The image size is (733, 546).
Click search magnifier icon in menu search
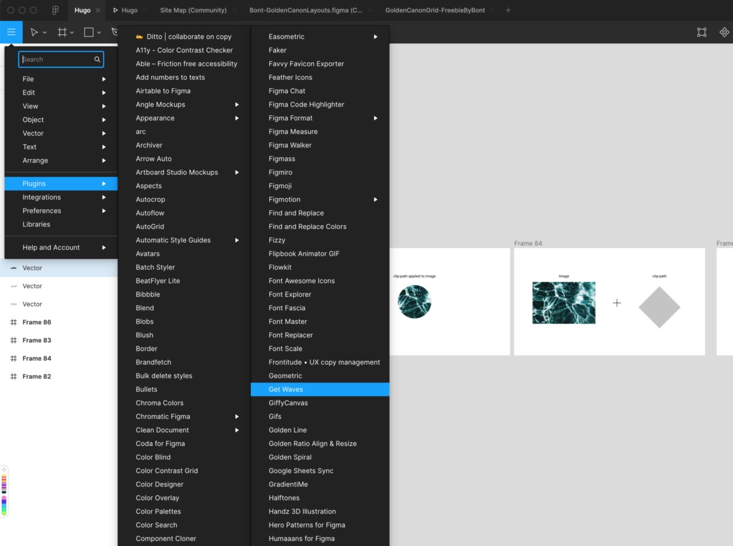[97, 59]
